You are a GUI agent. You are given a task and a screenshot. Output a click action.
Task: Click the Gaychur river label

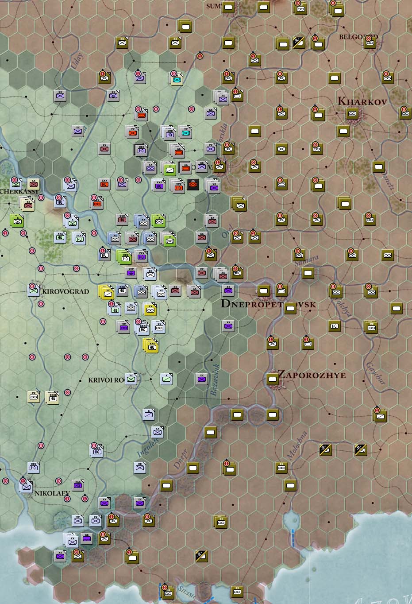pos(376,373)
